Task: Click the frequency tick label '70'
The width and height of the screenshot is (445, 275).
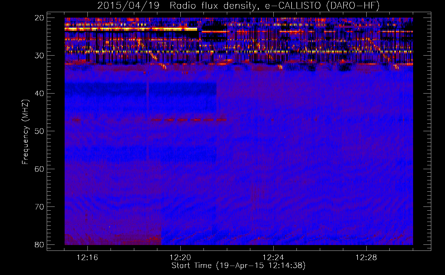Action: click(40, 207)
